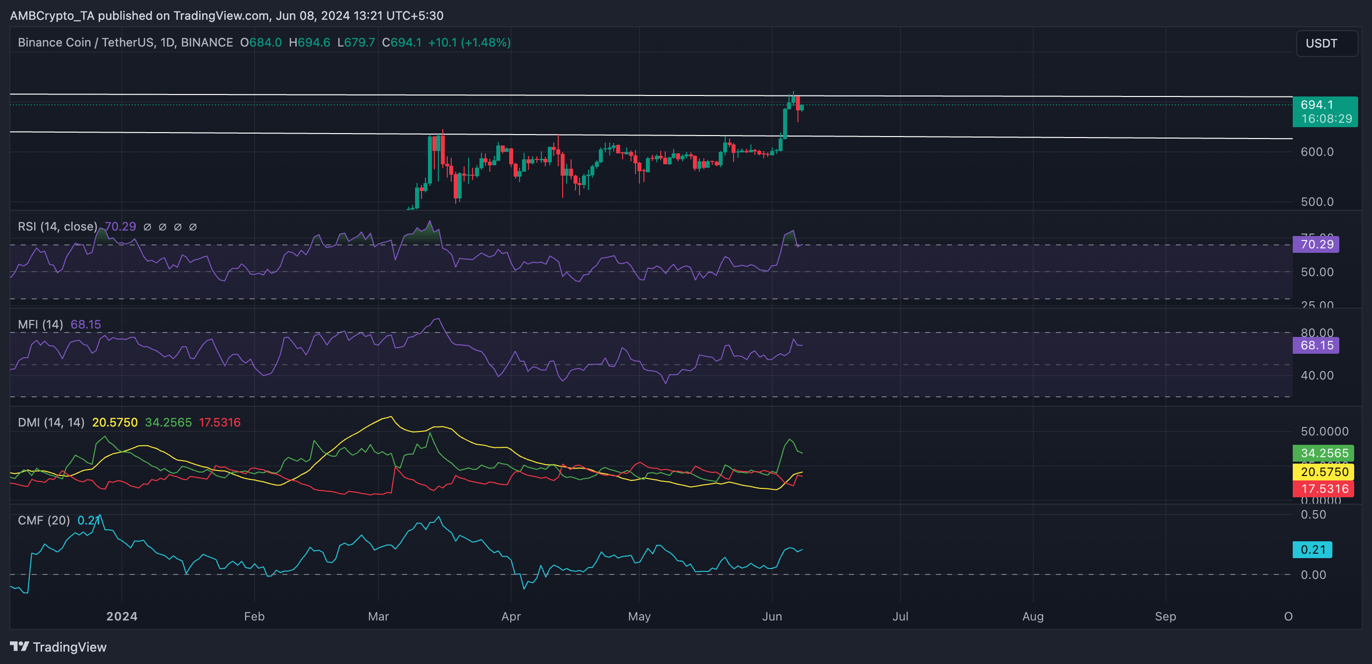Screen dimensions: 1372x664
Task: Click the yellow 20.5750 DMI axis tag
Action: pos(1323,472)
